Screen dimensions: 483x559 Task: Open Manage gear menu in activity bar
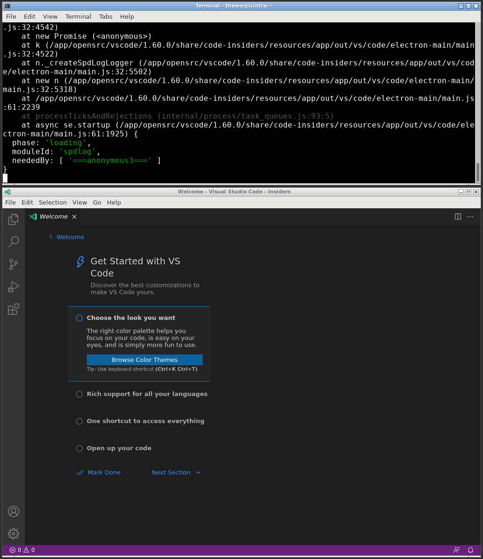point(13,534)
